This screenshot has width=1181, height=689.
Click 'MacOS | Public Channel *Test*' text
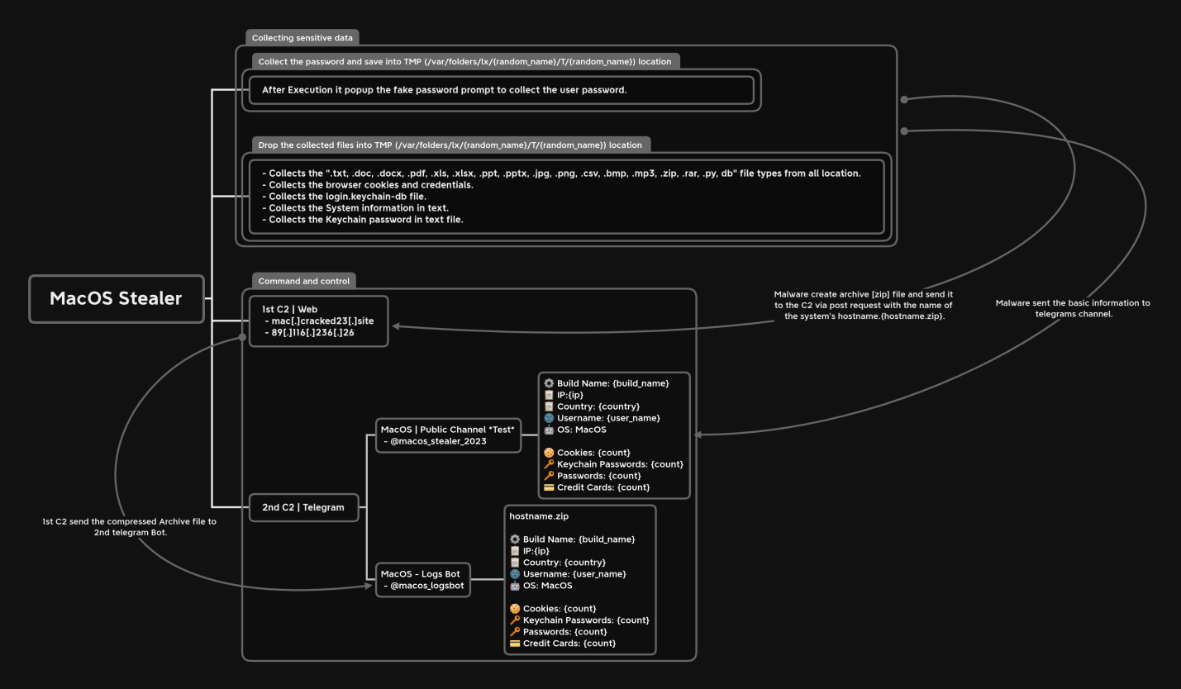click(x=448, y=430)
